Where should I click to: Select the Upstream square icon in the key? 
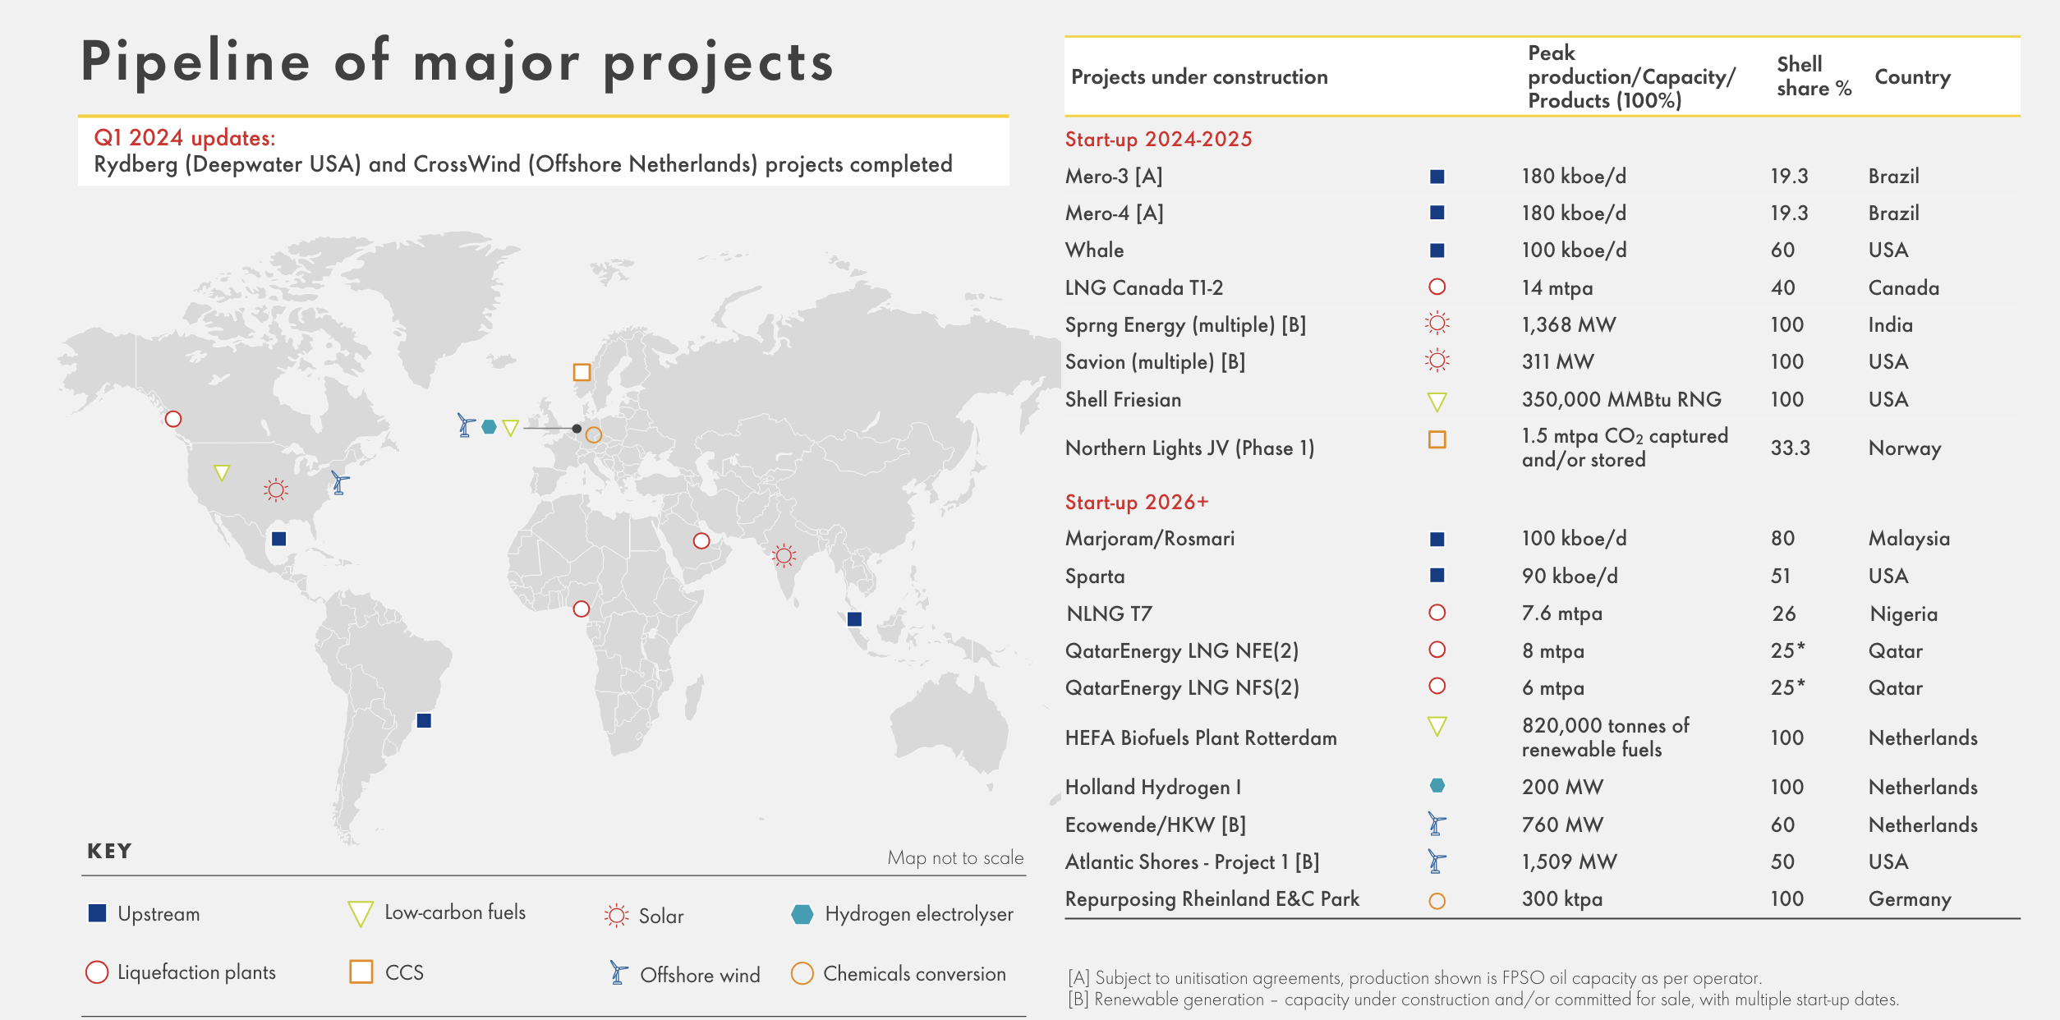coord(97,912)
